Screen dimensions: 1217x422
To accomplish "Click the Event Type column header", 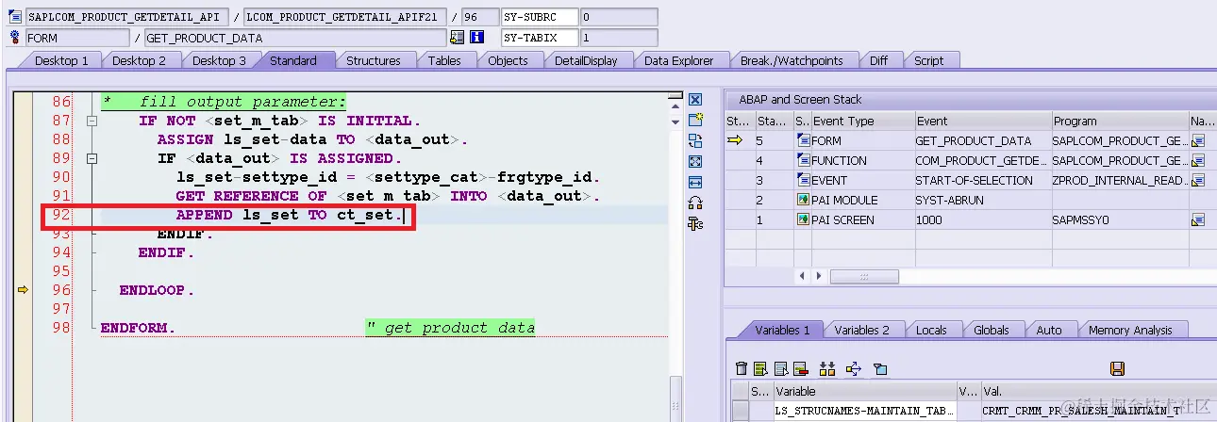I will point(862,121).
